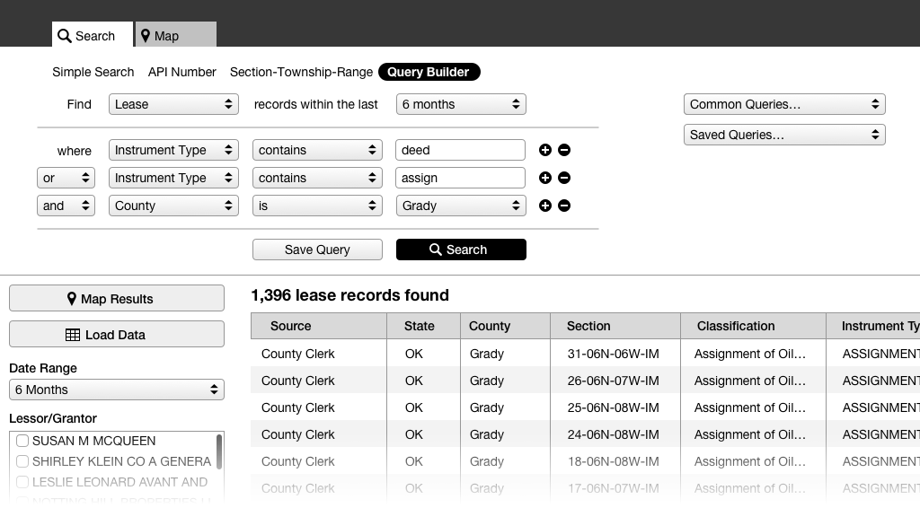Enable the LESLIE LEONARD AVANT checkbox
This screenshot has width=920, height=508.
tap(22, 482)
